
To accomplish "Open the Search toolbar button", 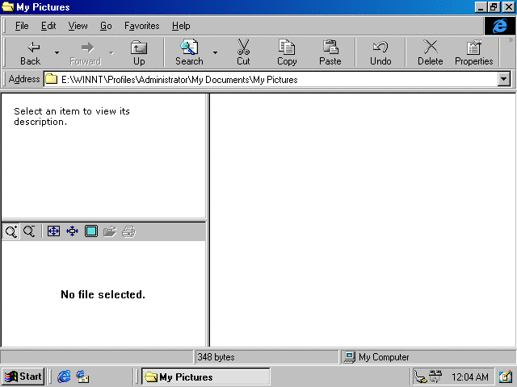I will 189,52.
